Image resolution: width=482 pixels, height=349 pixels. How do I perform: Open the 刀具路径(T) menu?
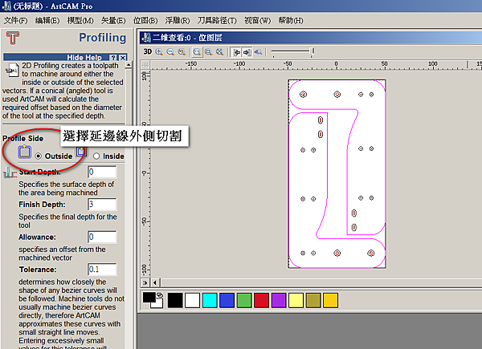pos(217,21)
